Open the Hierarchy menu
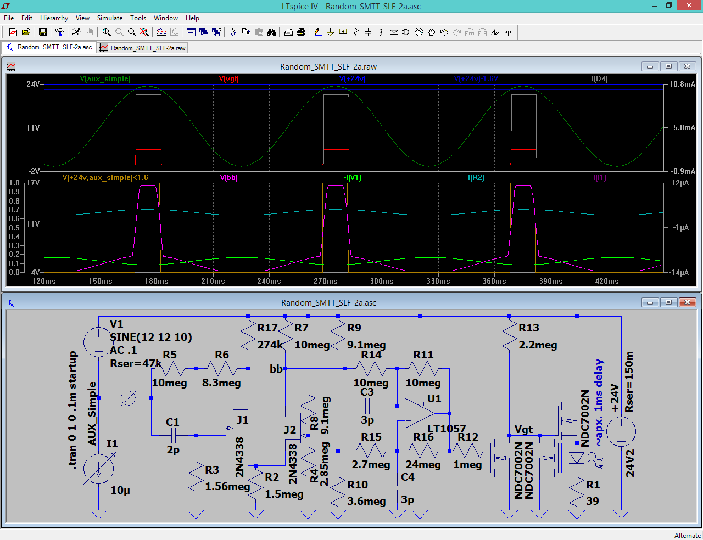Viewport: 703px width, 540px height. click(x=54, y=18)
